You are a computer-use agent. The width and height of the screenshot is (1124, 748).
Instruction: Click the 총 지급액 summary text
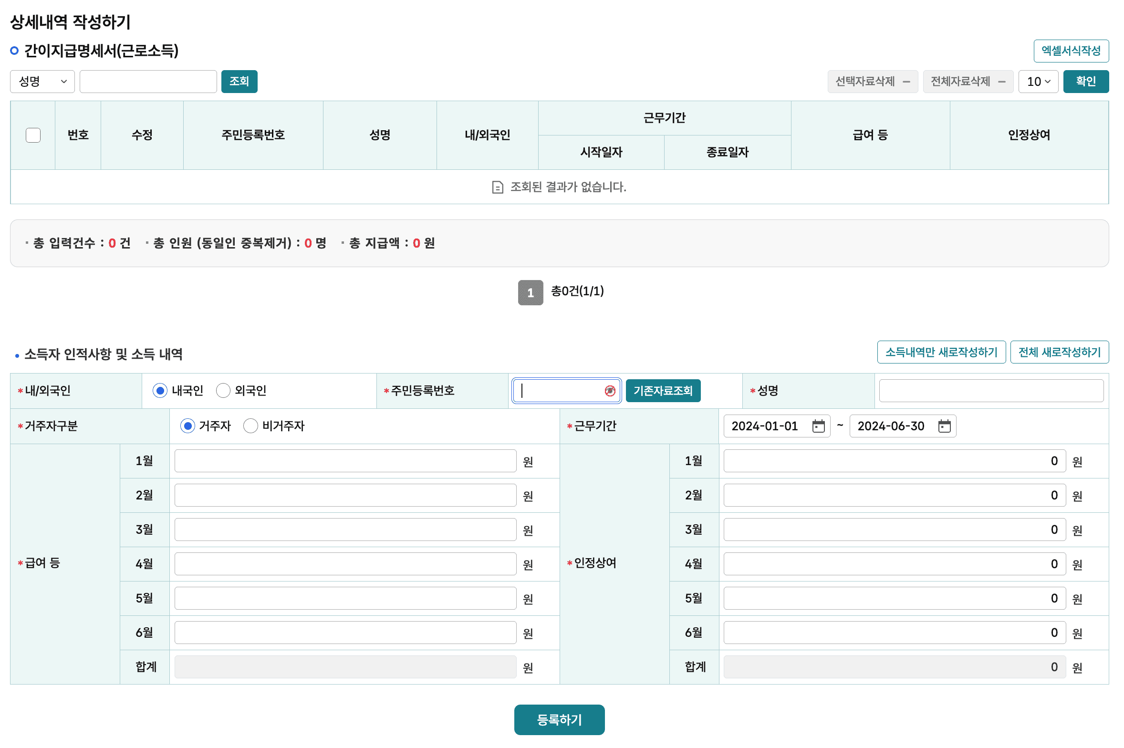(x=392, y=243)
